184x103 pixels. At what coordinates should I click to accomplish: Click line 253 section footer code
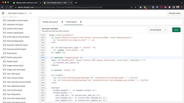pos(63,70)
